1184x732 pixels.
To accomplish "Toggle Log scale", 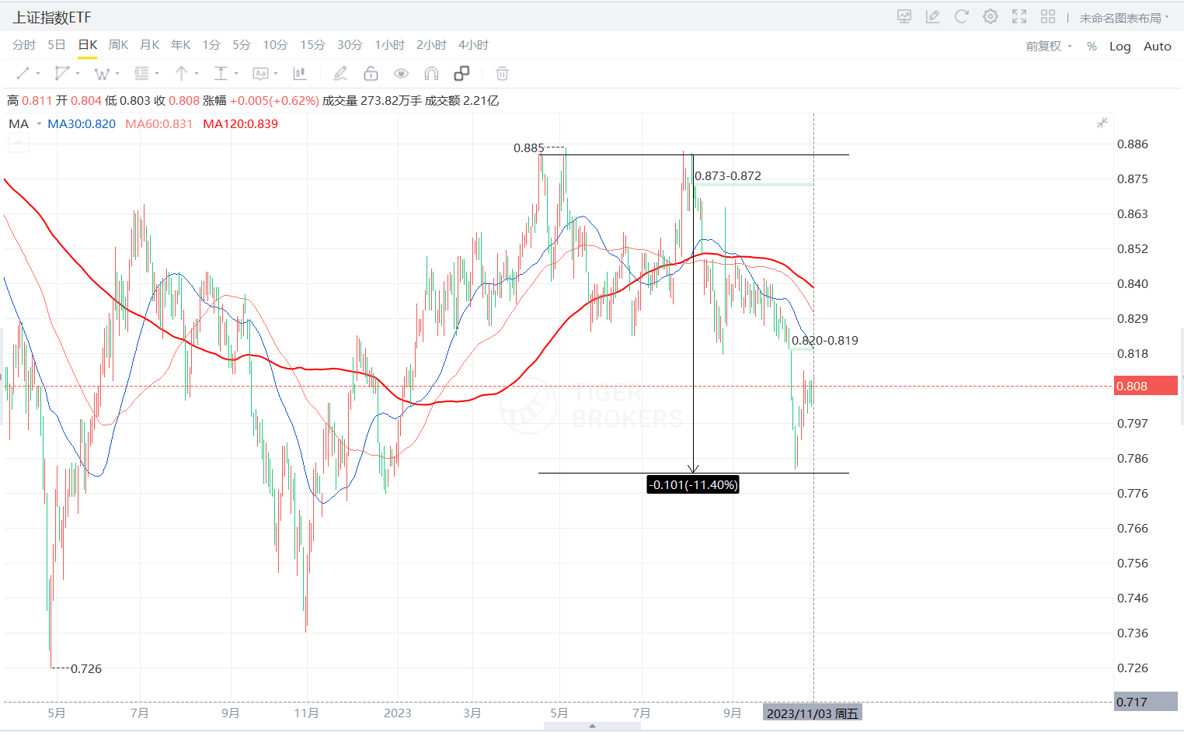I will (x=1120, y=47).
